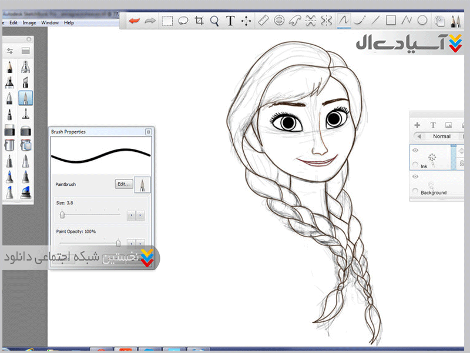The height and width of the screenshot is (353, 470).
Task: Decrease brush Size with left arrow
Action: pos(131,215)
